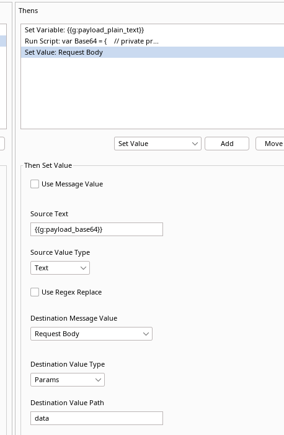Click the Move button
The height and width of the screenshot is (435, 284).
tap(270, 144)
